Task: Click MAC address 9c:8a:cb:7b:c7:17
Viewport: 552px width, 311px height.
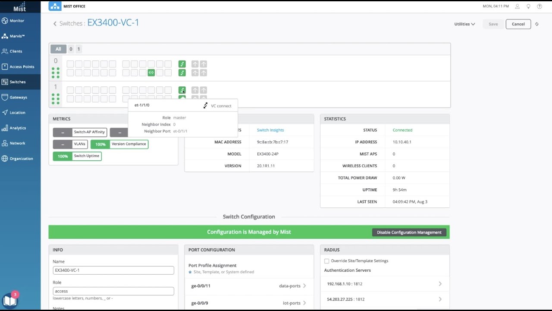Action: pos(273,142)
